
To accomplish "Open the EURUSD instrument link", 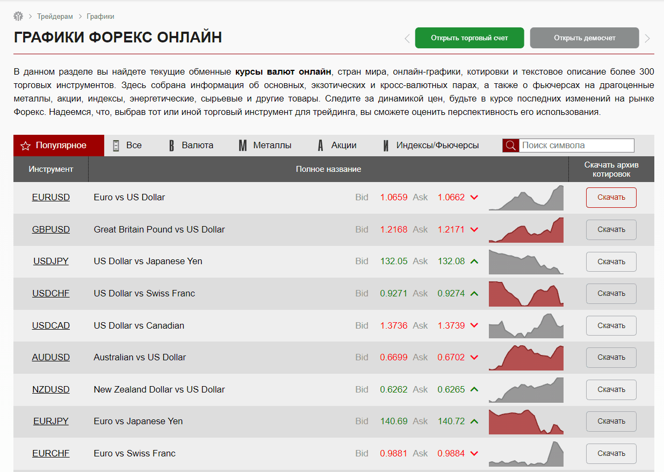I will pyautogui.click(x=51, y=197).
